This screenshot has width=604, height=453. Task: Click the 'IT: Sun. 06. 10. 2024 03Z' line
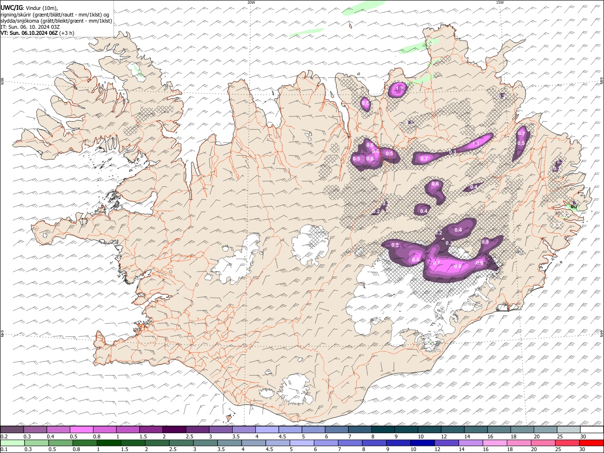pos(30,27)
